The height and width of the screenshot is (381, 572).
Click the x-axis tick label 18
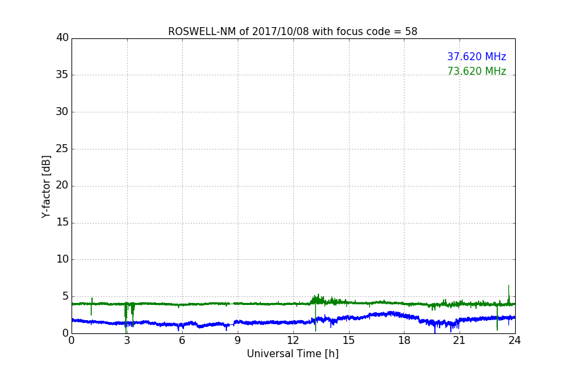point(405,341)
